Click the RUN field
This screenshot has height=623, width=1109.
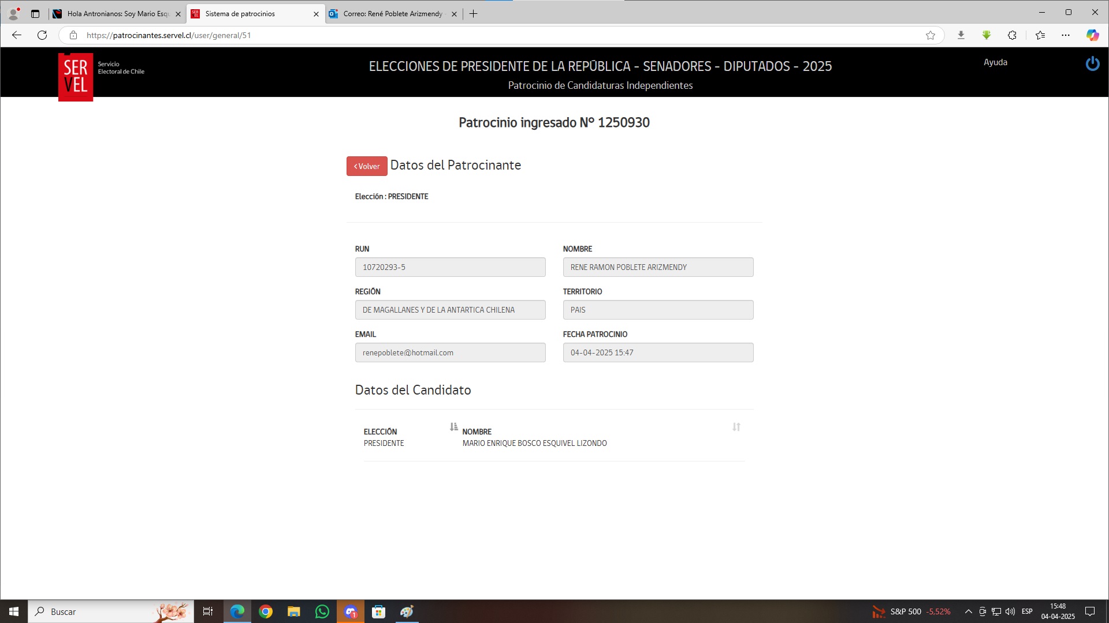450,267
